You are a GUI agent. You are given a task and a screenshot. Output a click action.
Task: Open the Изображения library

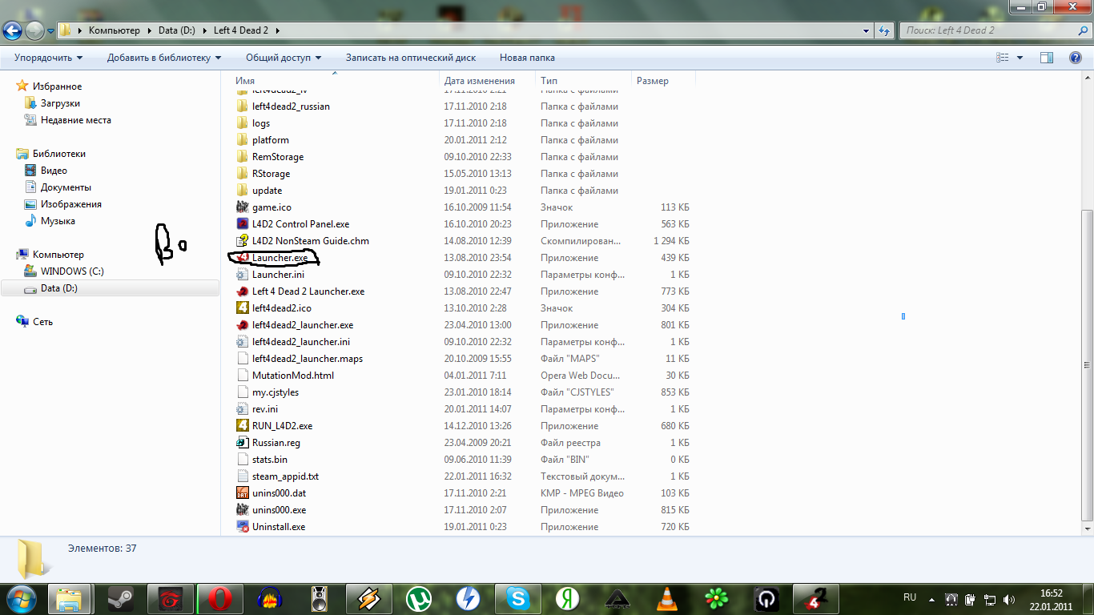tap(71, 204)
